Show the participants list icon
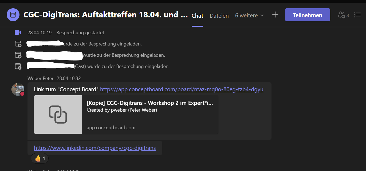The width and height of the screenshot is (366, 171). pyautogui.click(x=343, y=15)
